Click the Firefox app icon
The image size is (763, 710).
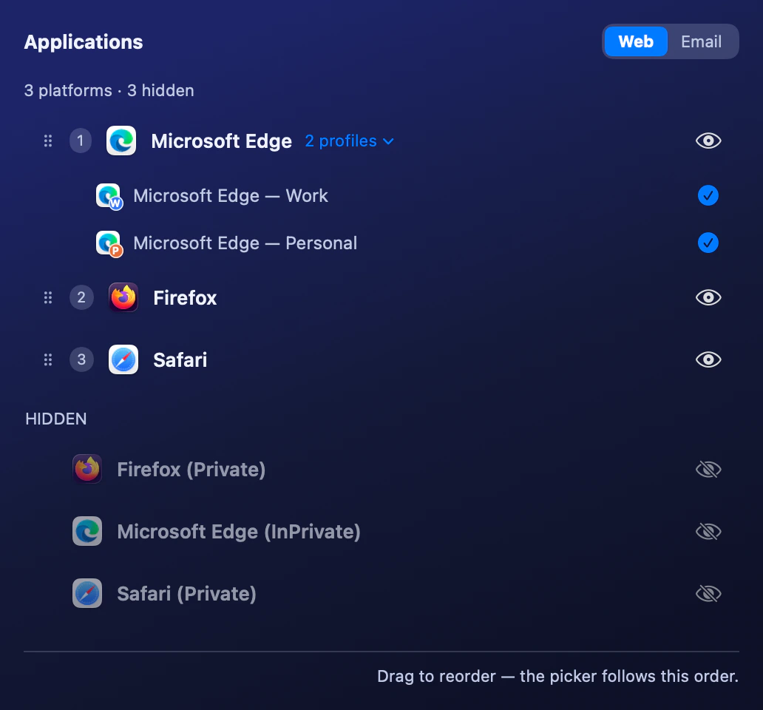[123, 297]
